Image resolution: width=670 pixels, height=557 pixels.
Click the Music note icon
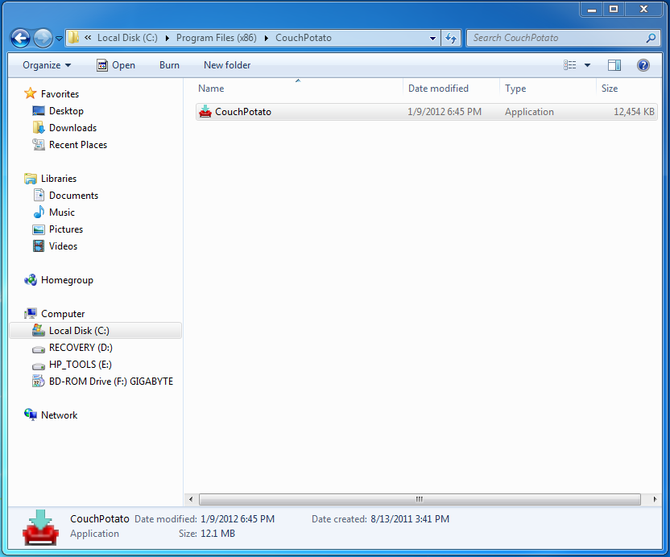(39, 212)
